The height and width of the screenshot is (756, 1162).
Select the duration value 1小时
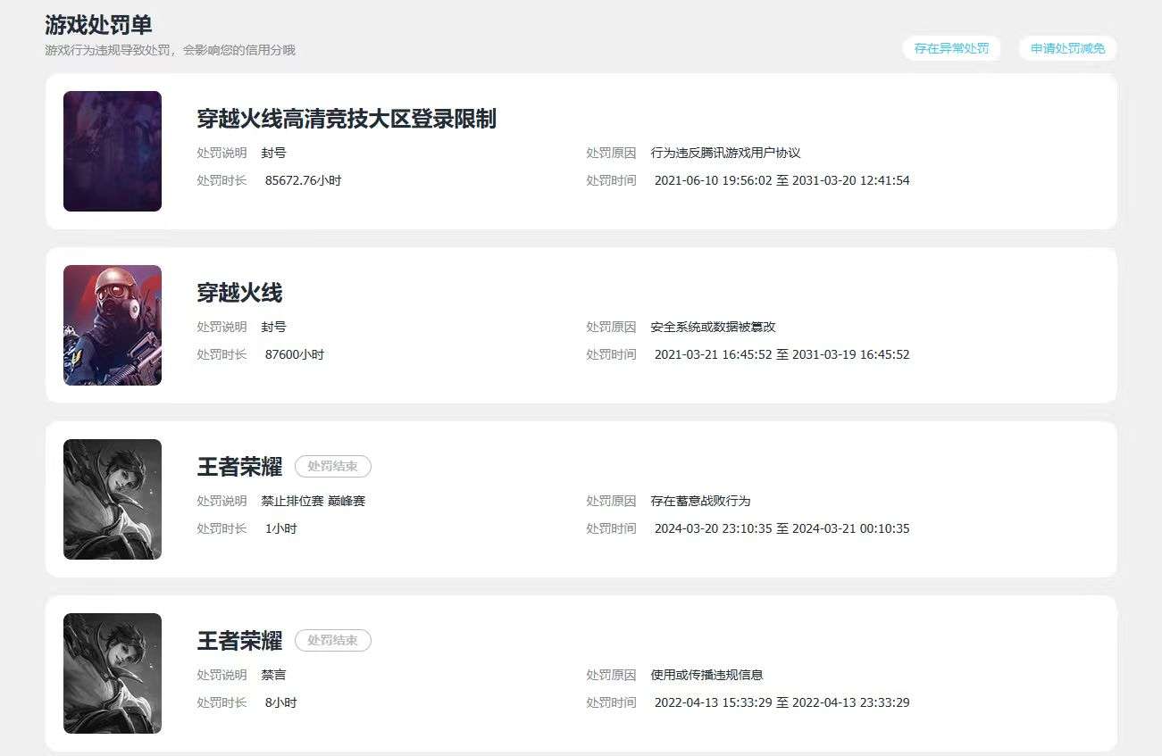coord(281,528)
